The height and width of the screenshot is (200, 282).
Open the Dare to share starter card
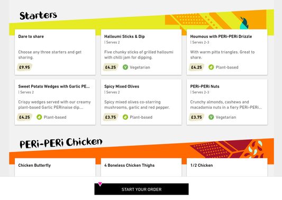click(x=55, y=52)
